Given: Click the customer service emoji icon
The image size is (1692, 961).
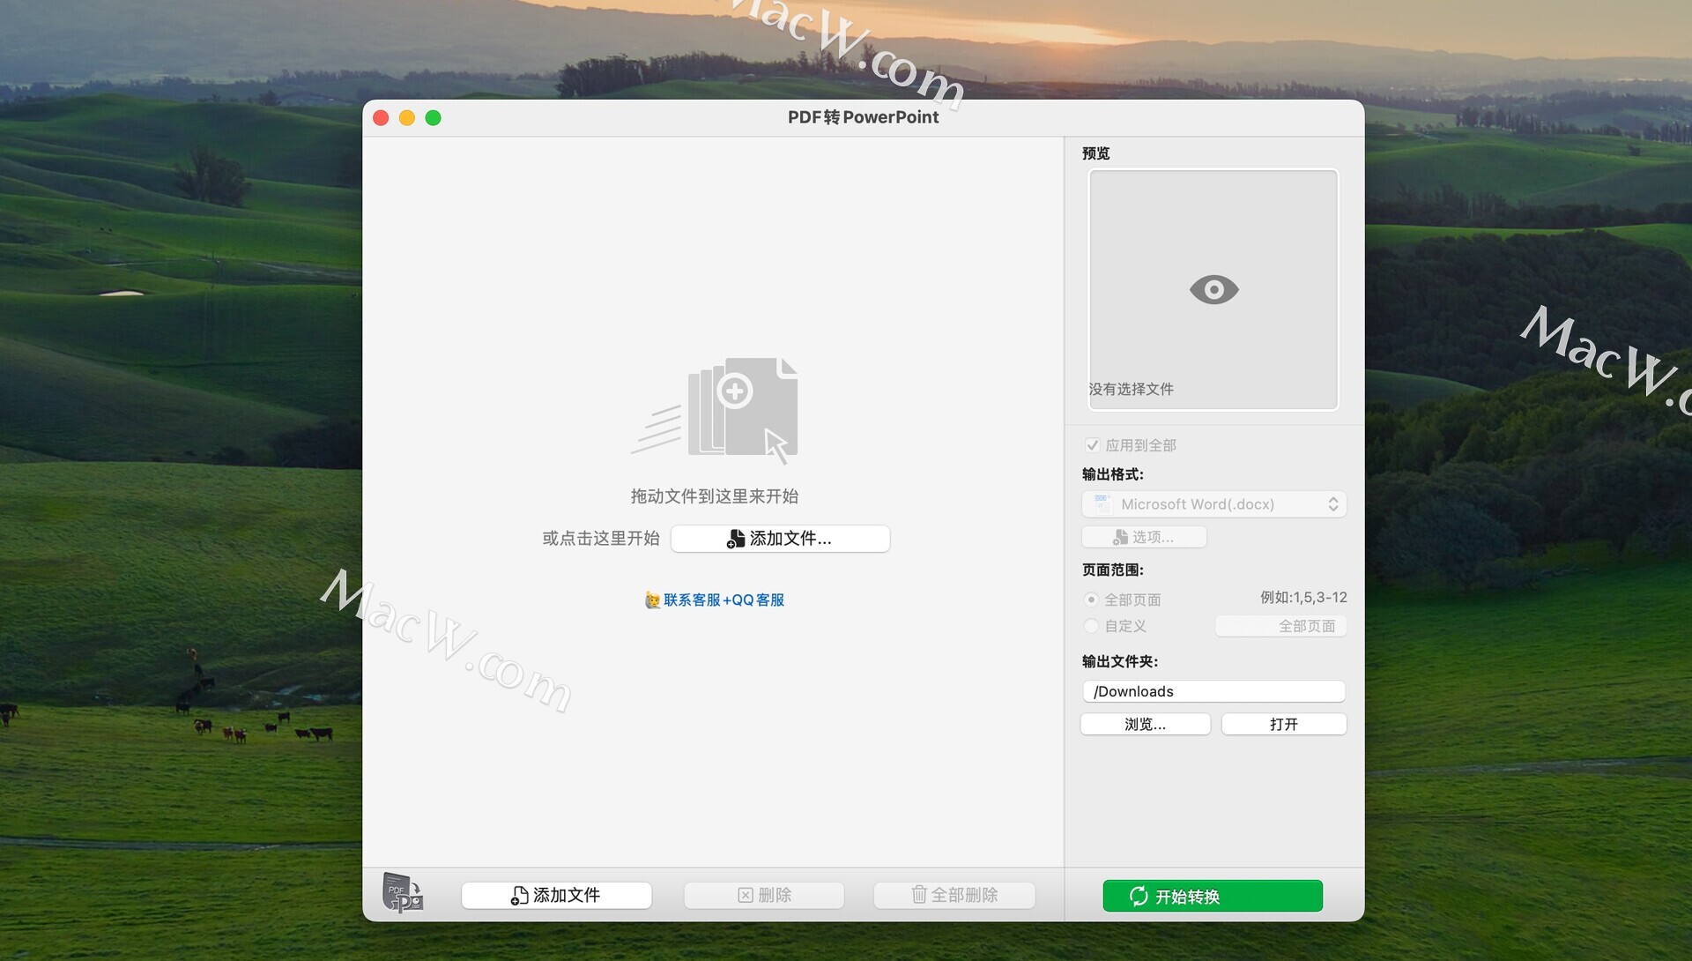Looking at the screenshot, I should 652,600.
